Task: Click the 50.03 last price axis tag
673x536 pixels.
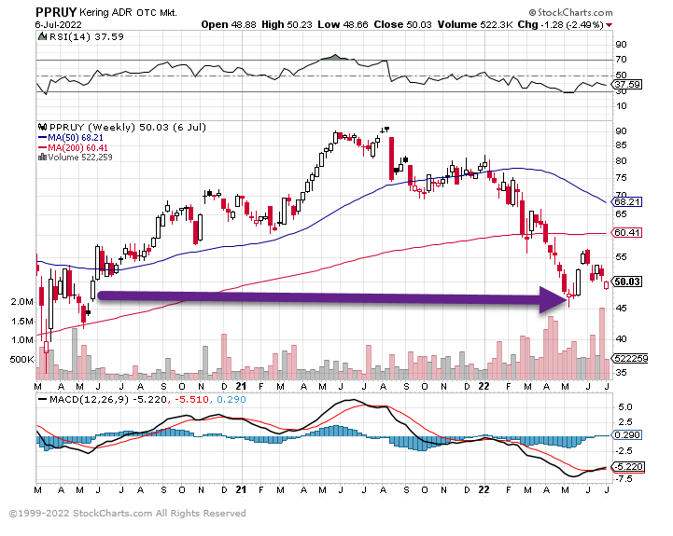Action: click(628, 282)
